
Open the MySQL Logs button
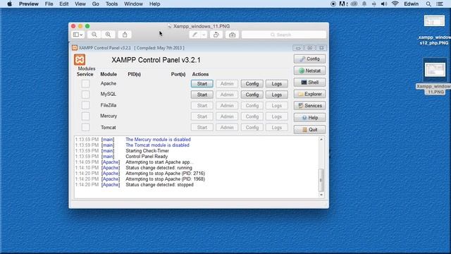click(x=277, y=95)
